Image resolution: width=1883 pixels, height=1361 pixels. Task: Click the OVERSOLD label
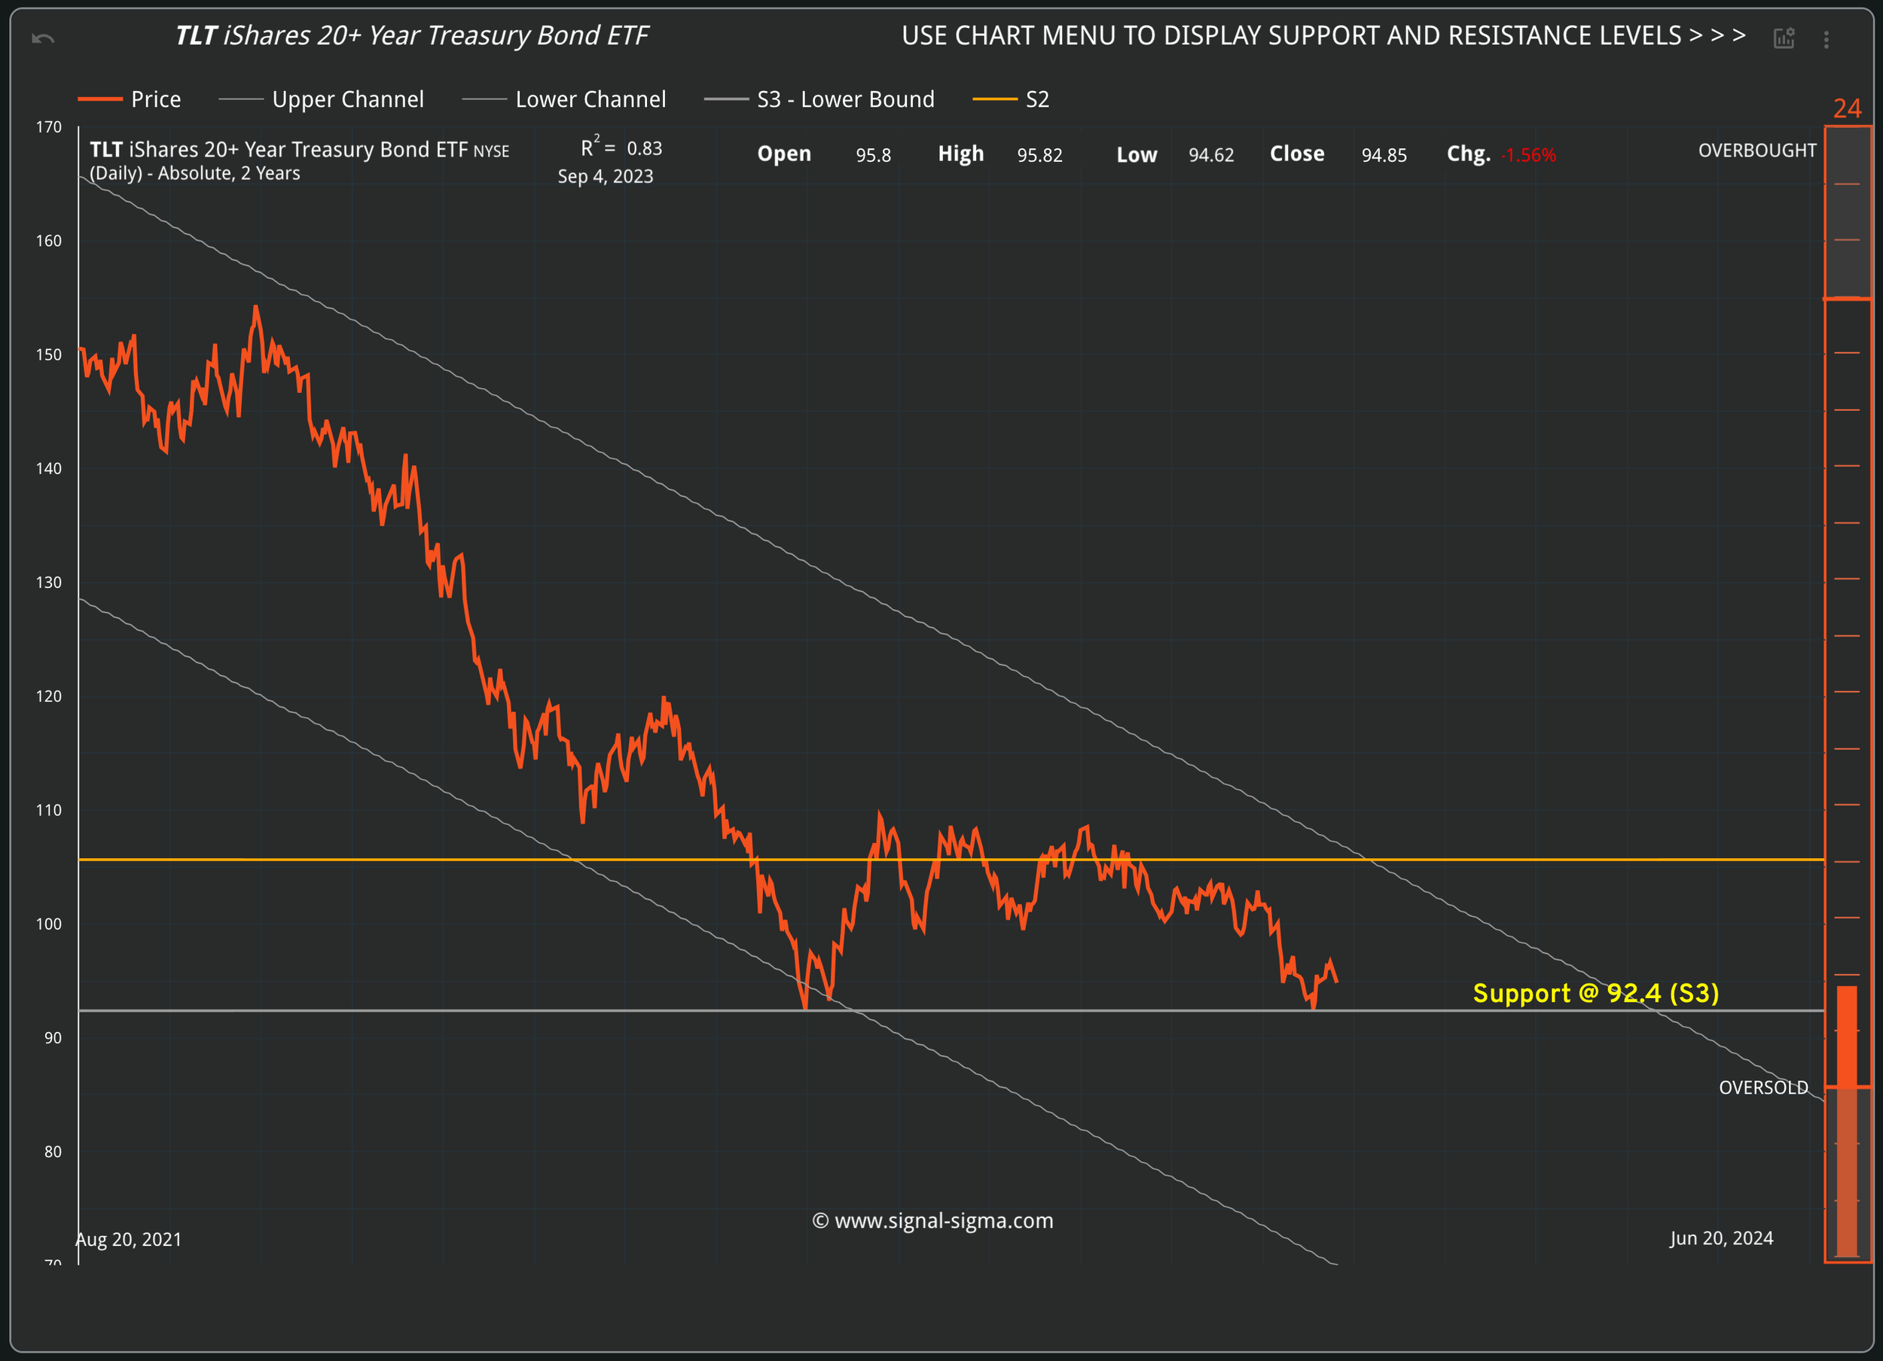point(1763,1088)
